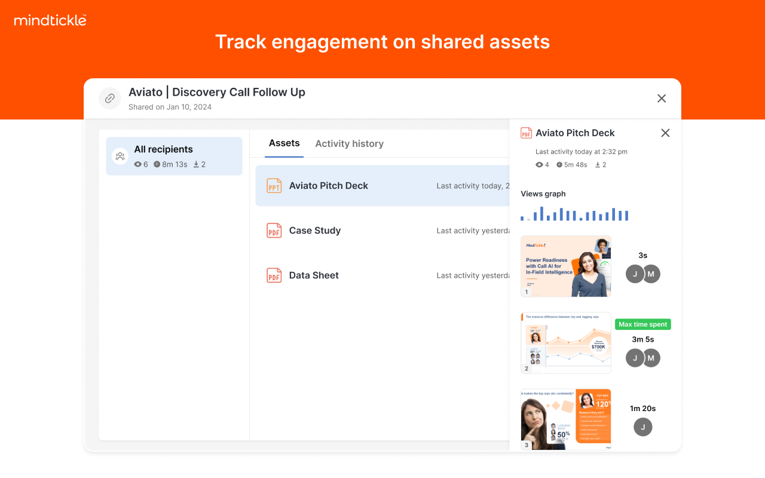Open the Case Study asset row
The height and width of the screenshot is (478, 765).
coord(382,231)
